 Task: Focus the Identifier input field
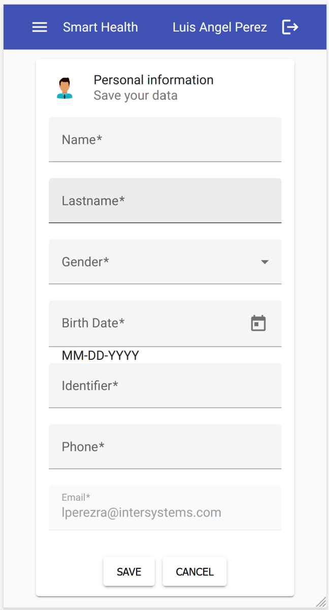[x=165, y=386]
